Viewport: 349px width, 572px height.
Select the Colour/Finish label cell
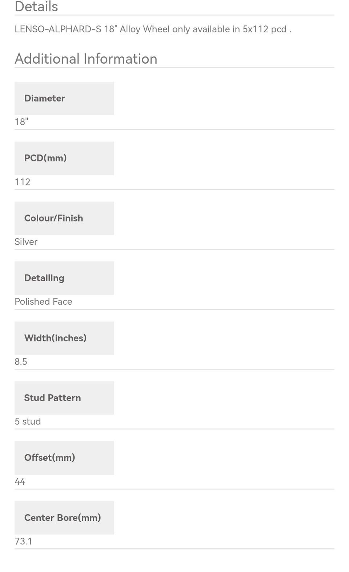[64, 218]
